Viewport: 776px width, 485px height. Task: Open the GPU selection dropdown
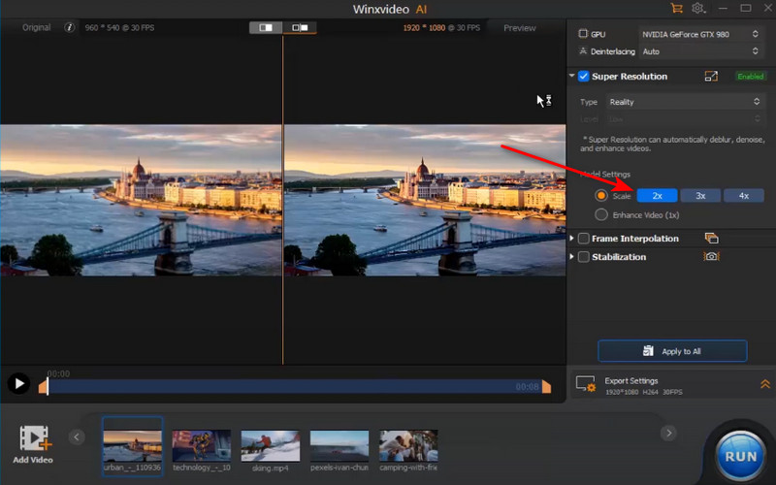coord(699,34)
